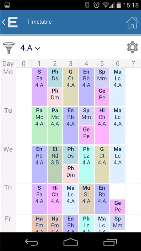Open Monday period 1 S lesson
Screen dimensions: 141x251
pos(39,87)
